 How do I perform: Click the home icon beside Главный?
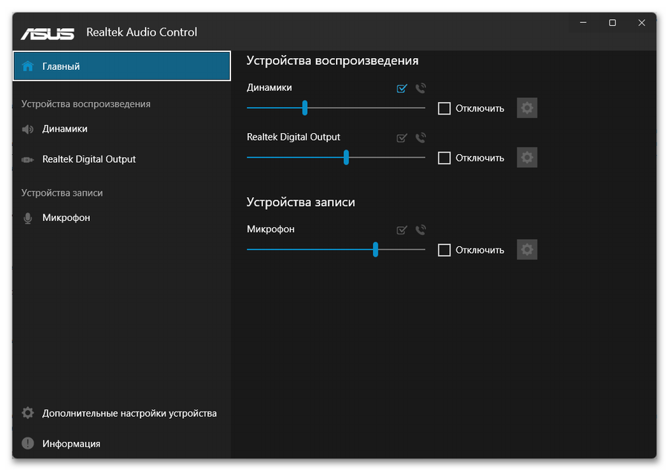pyautogui.click(x=28, y=66)
